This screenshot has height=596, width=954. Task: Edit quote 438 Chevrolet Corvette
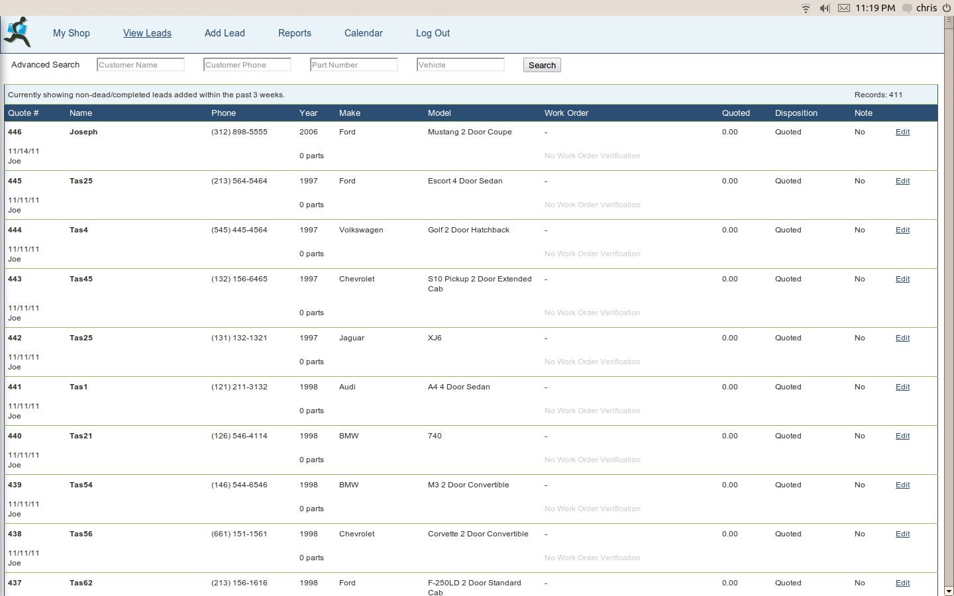902,534
